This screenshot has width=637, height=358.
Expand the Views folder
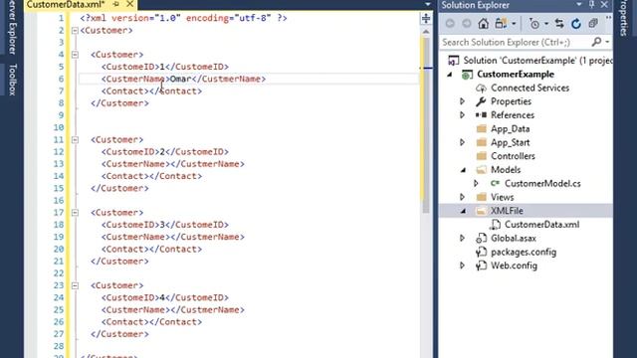[462, 197]
